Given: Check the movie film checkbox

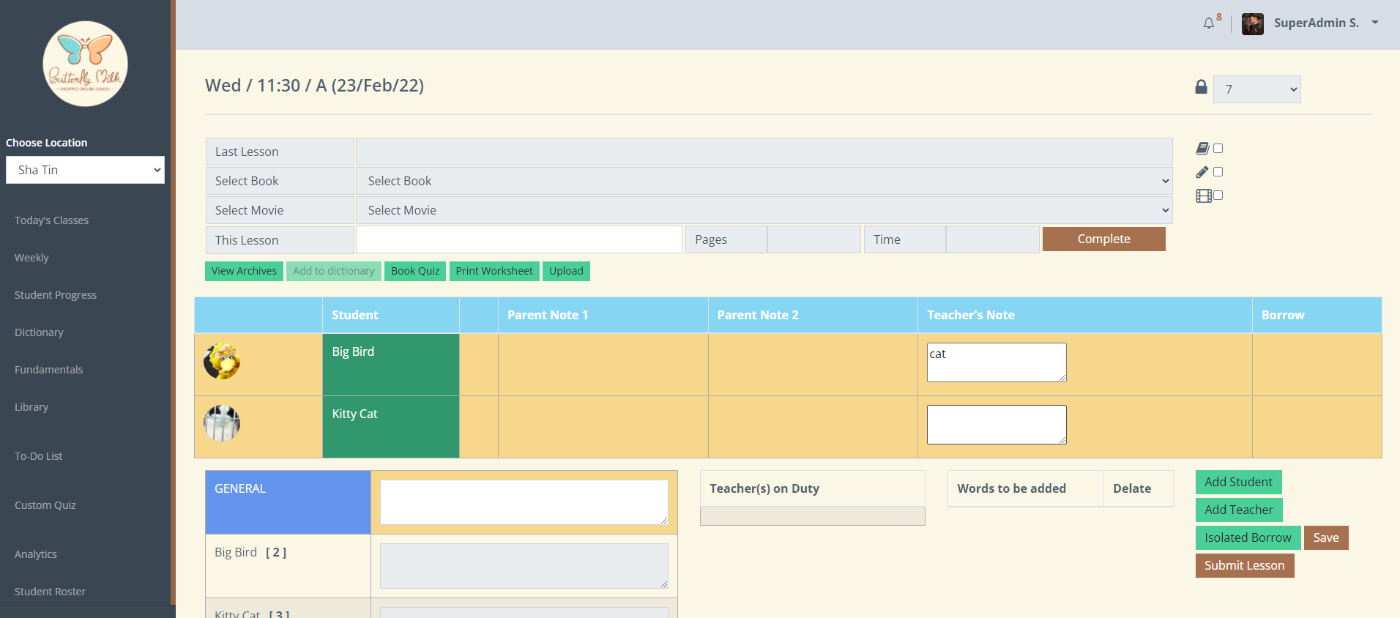Looking at the screenshot, I should point(1218,196).
